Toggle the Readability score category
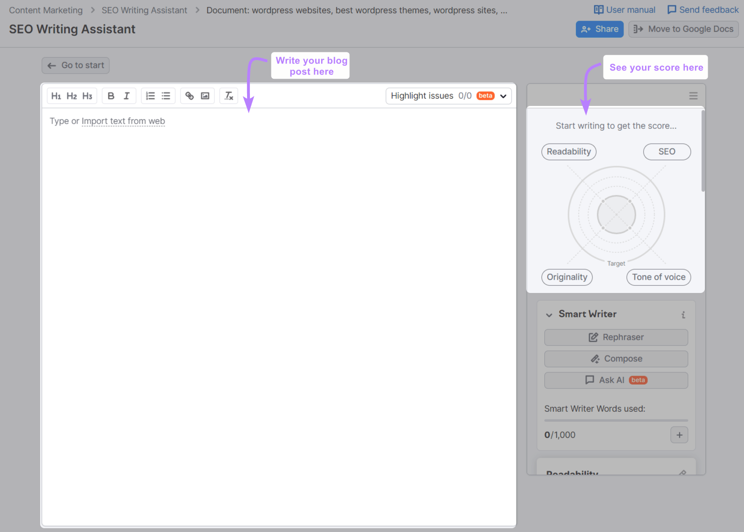 (568, 151)
